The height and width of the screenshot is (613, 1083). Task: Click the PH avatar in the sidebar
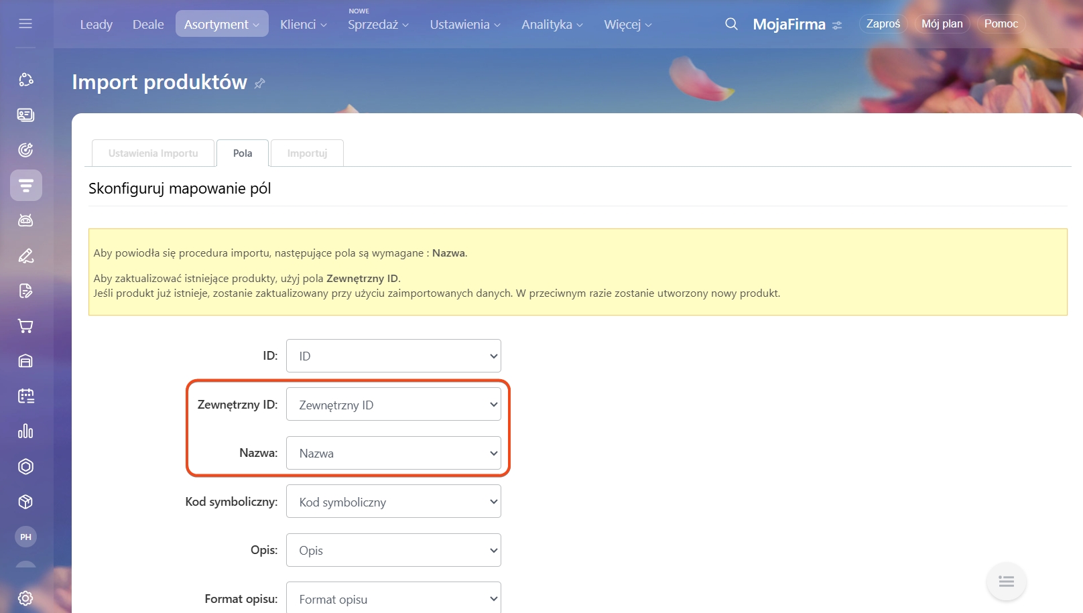pyautogui.click(x=25, y=537)
